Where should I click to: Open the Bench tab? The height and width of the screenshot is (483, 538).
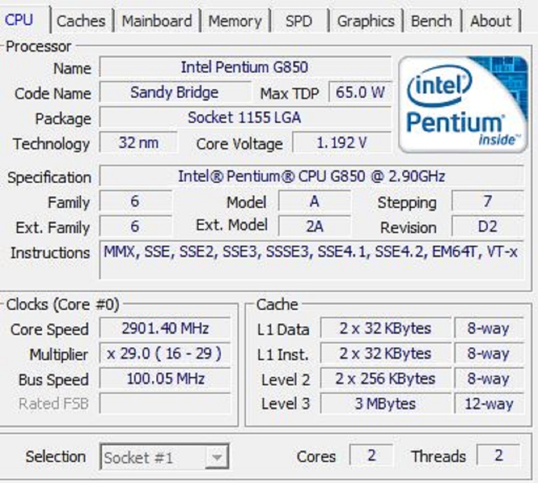click(431, 21)
